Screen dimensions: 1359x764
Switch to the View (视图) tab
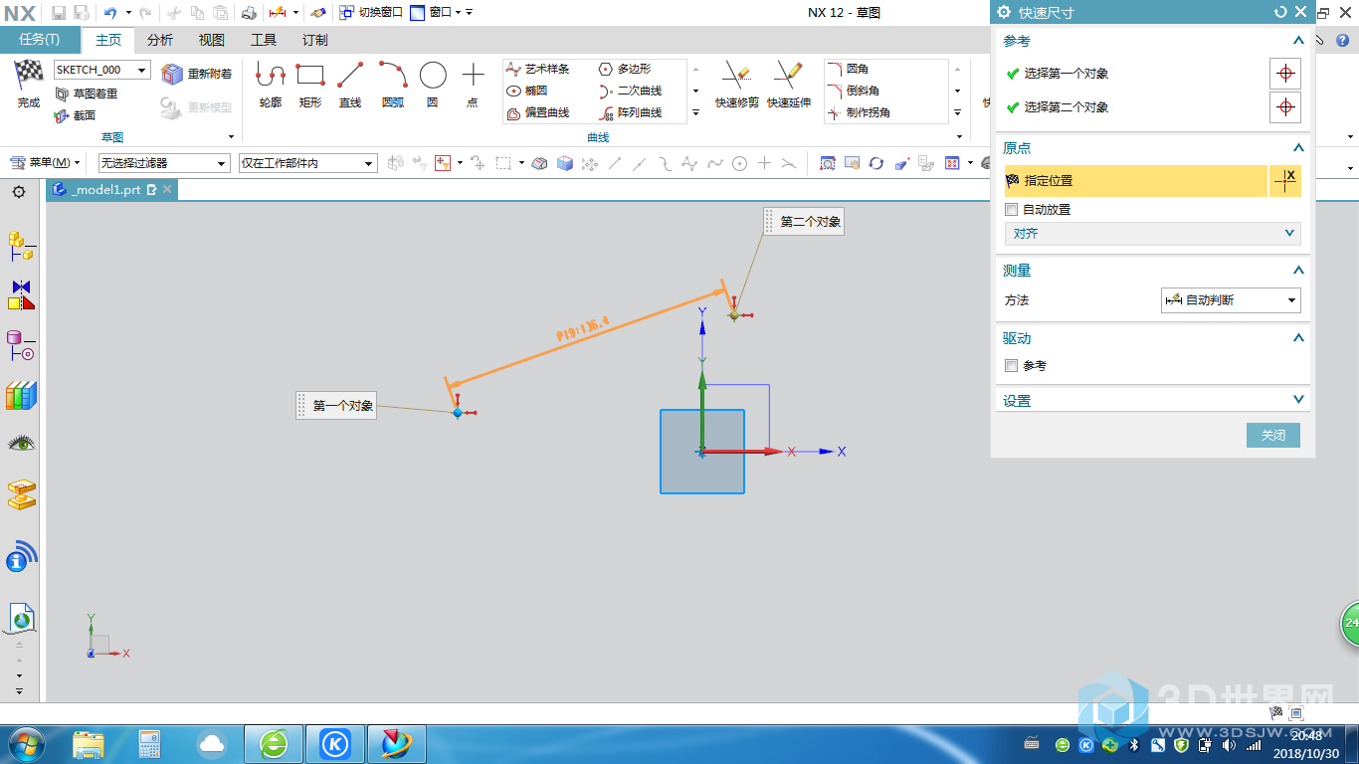click(x=212, y=40)
